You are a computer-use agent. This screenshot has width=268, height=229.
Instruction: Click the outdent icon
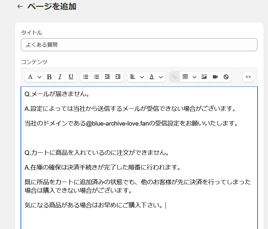pyautogui.click(x=107, y=77)
